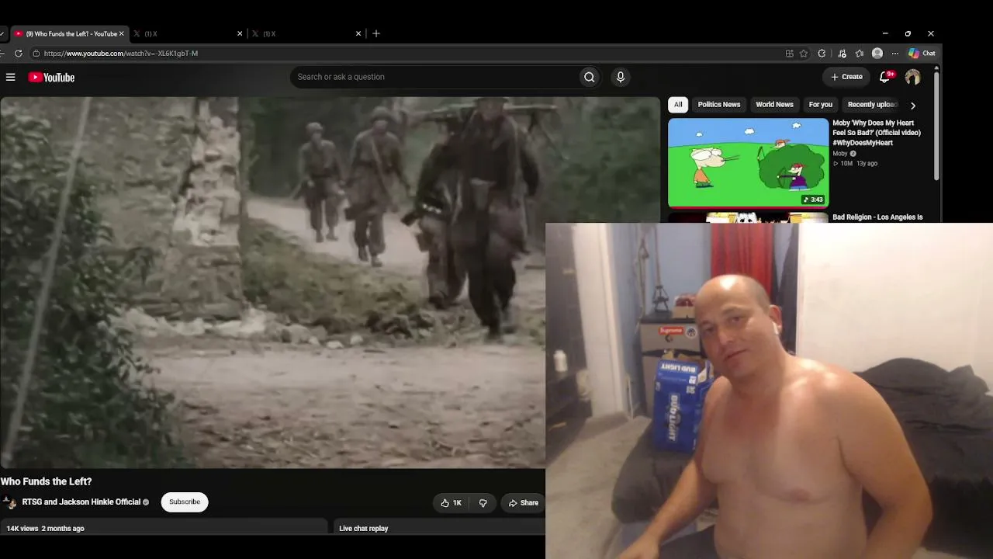Focus the browser address bar URL
Viewport: 993px width, 559px height.
click(x=121, y=54)
